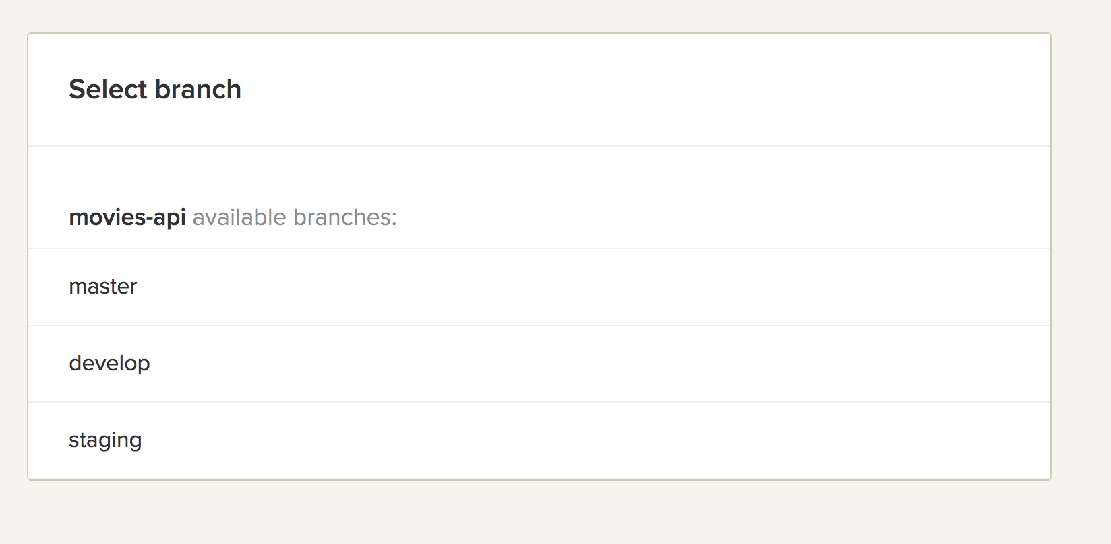Click the bold movies-api text
1111x544 pixels.
pos(127,217)
